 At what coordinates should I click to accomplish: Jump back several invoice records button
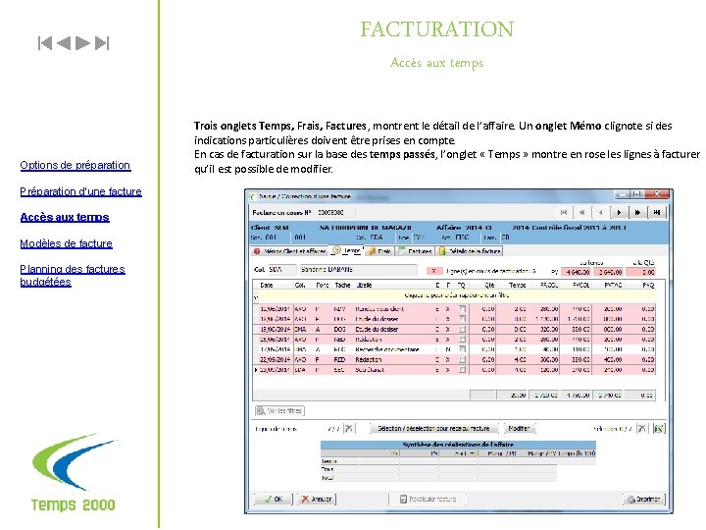(x=581, y=212)
